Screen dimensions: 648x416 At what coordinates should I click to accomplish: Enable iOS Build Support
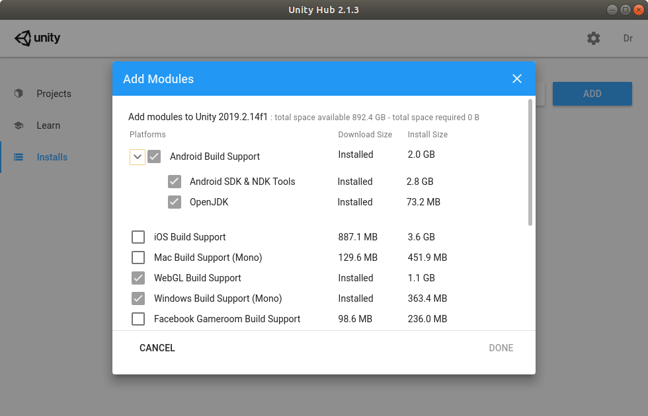[138, 236]
